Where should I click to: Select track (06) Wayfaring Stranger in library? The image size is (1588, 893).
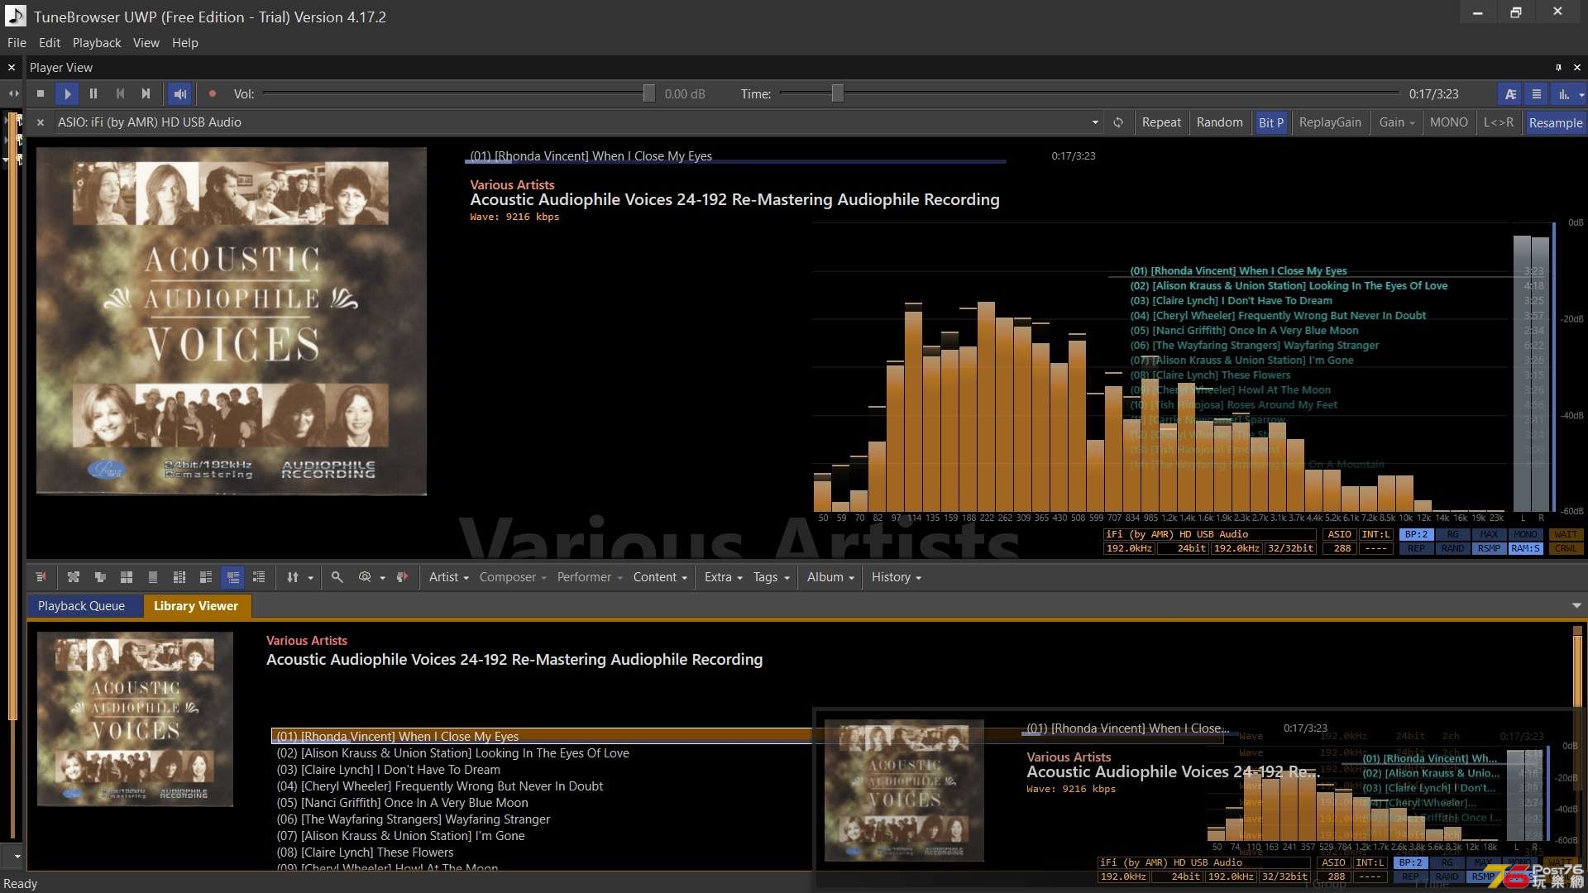[413, 819]
